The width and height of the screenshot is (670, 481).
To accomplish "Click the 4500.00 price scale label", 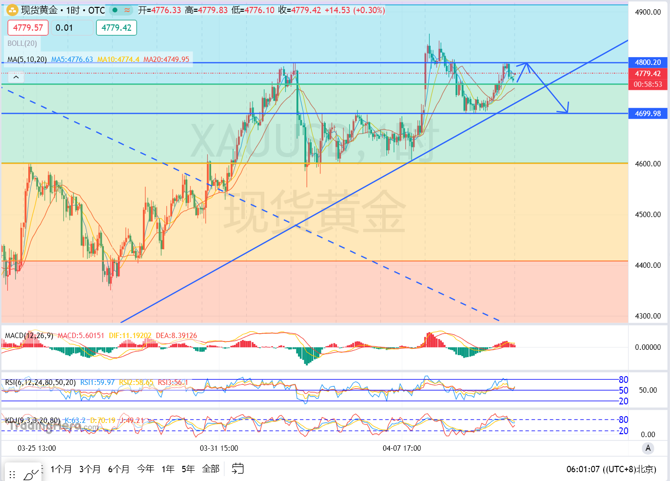I will [x=648, y=215].
